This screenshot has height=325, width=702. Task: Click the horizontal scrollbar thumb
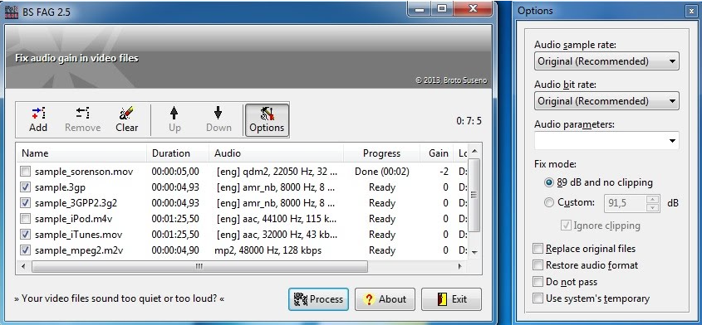(199, 266)
